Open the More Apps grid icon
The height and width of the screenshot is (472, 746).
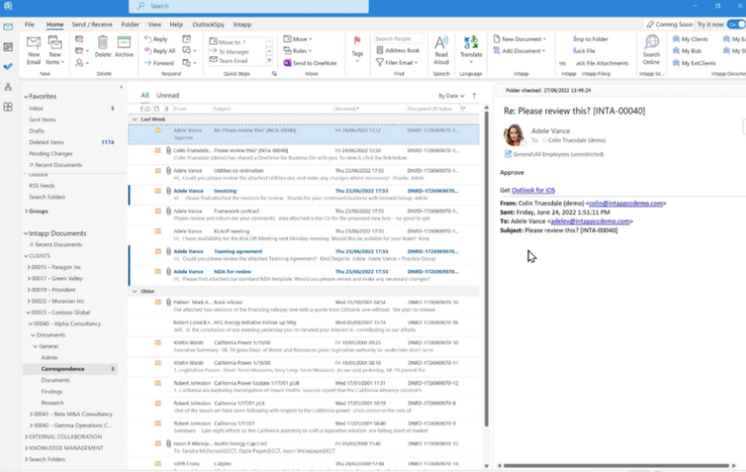click(x=8, y=107)
